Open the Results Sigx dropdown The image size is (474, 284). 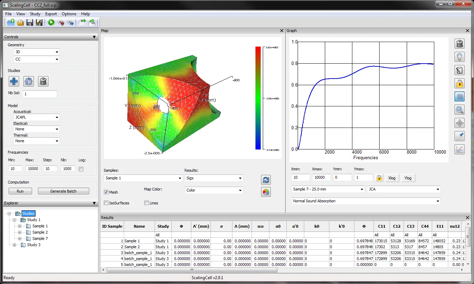click(x=214, y=178)
